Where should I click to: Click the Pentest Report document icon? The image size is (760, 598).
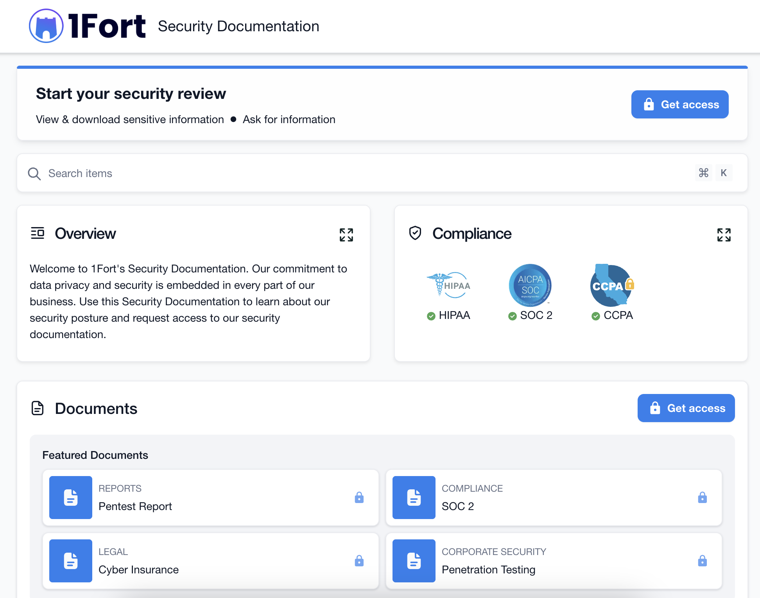[71, 498]
